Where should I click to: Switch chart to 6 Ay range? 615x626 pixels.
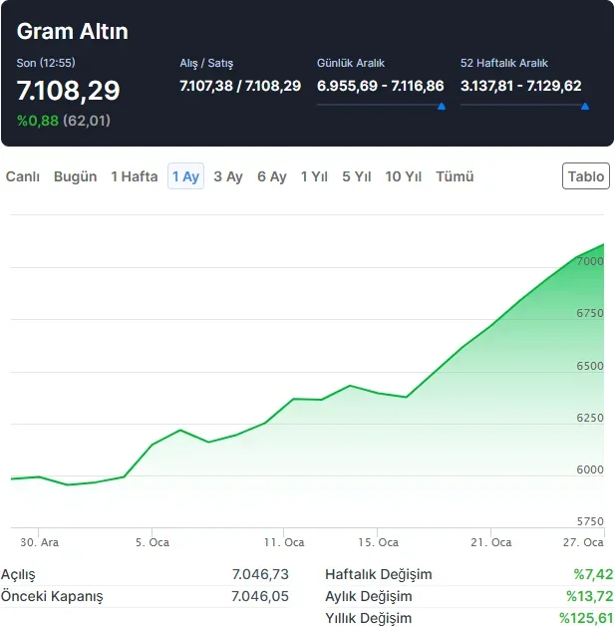pyautogui.click(x=272, y=176)
